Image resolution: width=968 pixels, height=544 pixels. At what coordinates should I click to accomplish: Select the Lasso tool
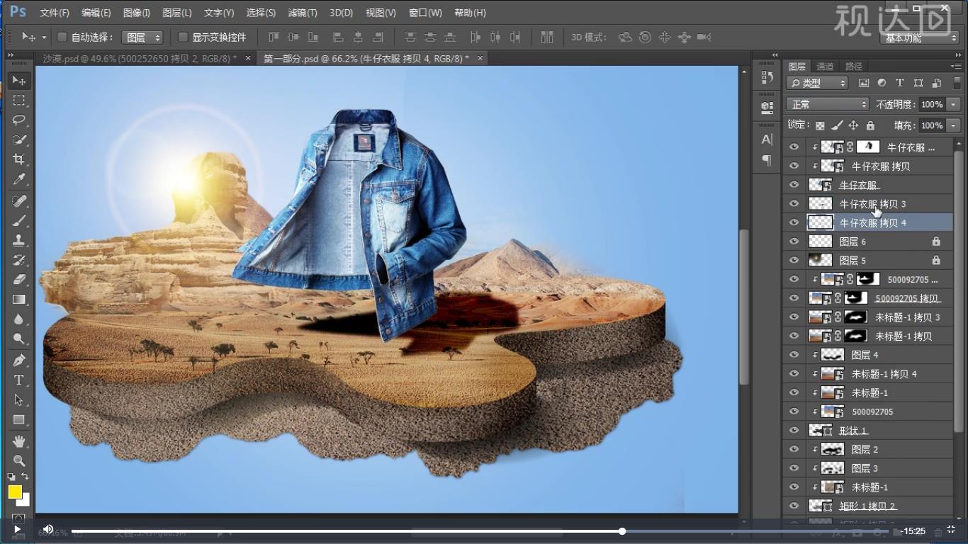[19, 120]
